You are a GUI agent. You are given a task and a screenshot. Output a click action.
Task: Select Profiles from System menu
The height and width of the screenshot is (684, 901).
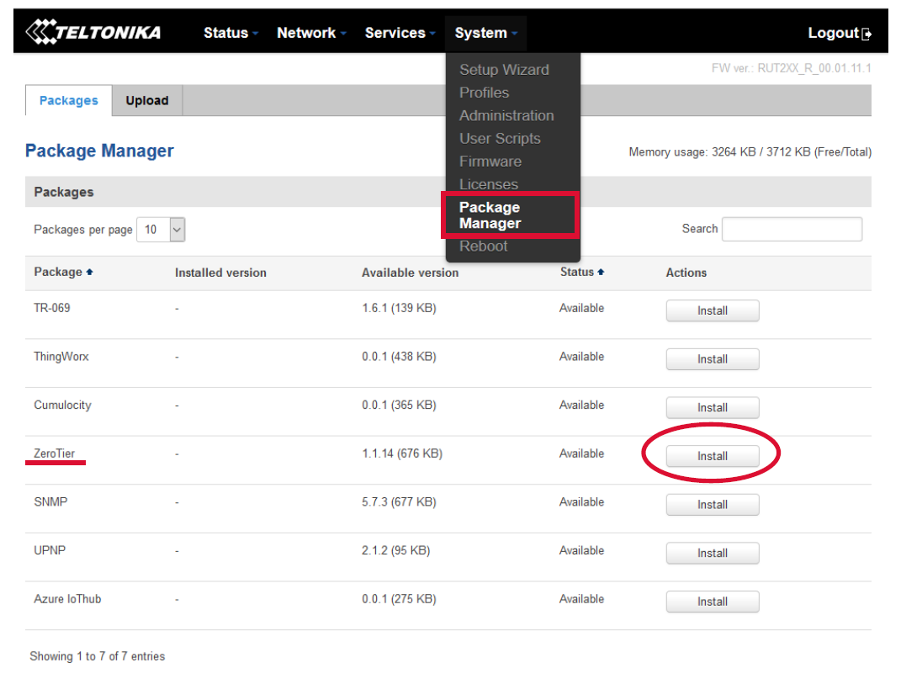pos(484,93)
